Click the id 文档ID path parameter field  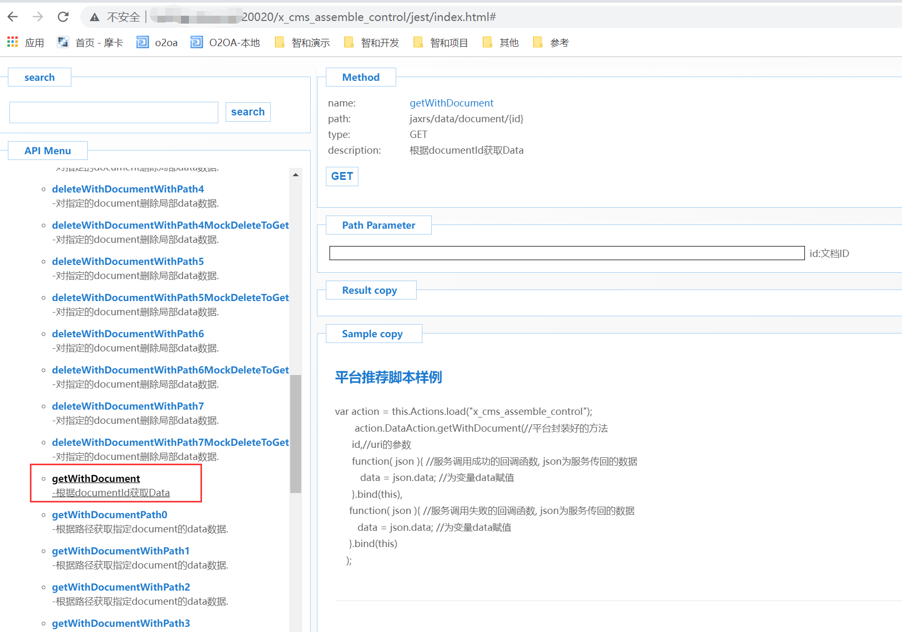coord(567,253)
